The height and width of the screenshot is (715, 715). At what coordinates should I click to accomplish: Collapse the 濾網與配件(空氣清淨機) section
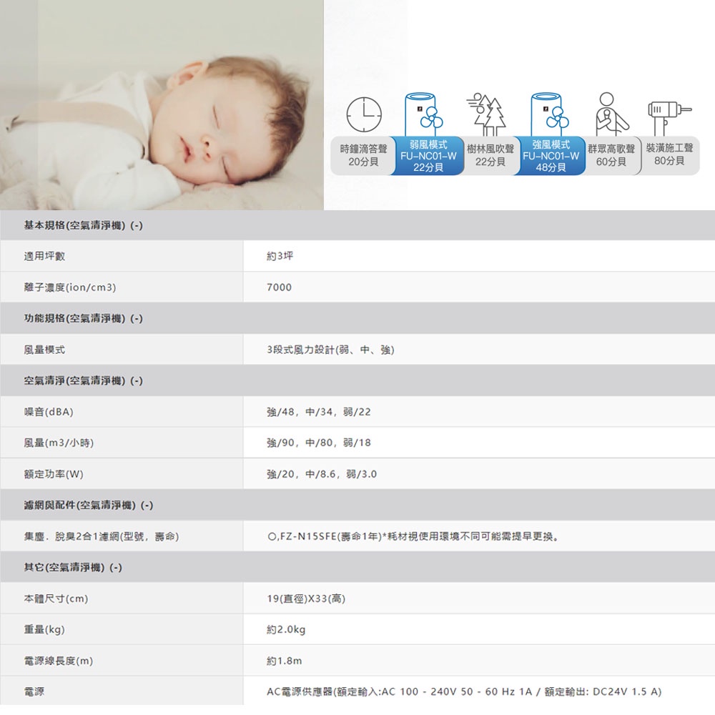pos(89,506)
